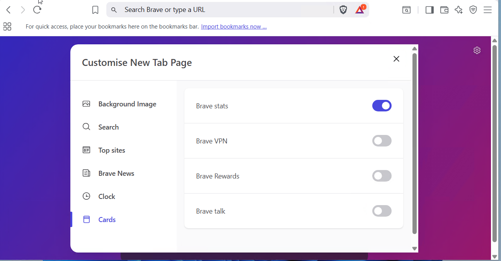The image size is (501, 261).
Task: Open Brave Rewards triangle icon
Action: [360, 10]
